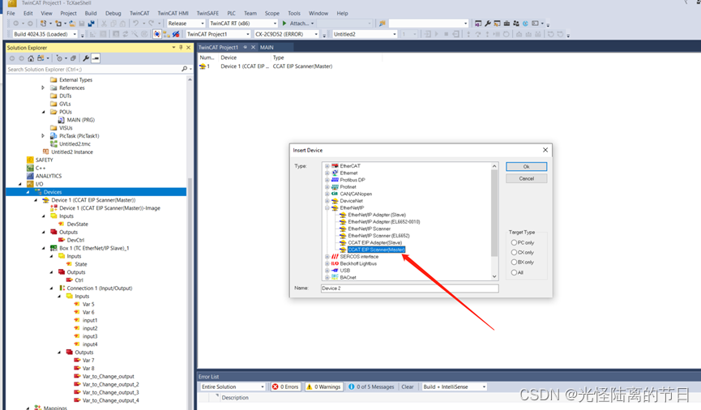Viewport: 701px width, 410px height.
Task: Select the CX only target type
Action: click(x=514, y=252)
